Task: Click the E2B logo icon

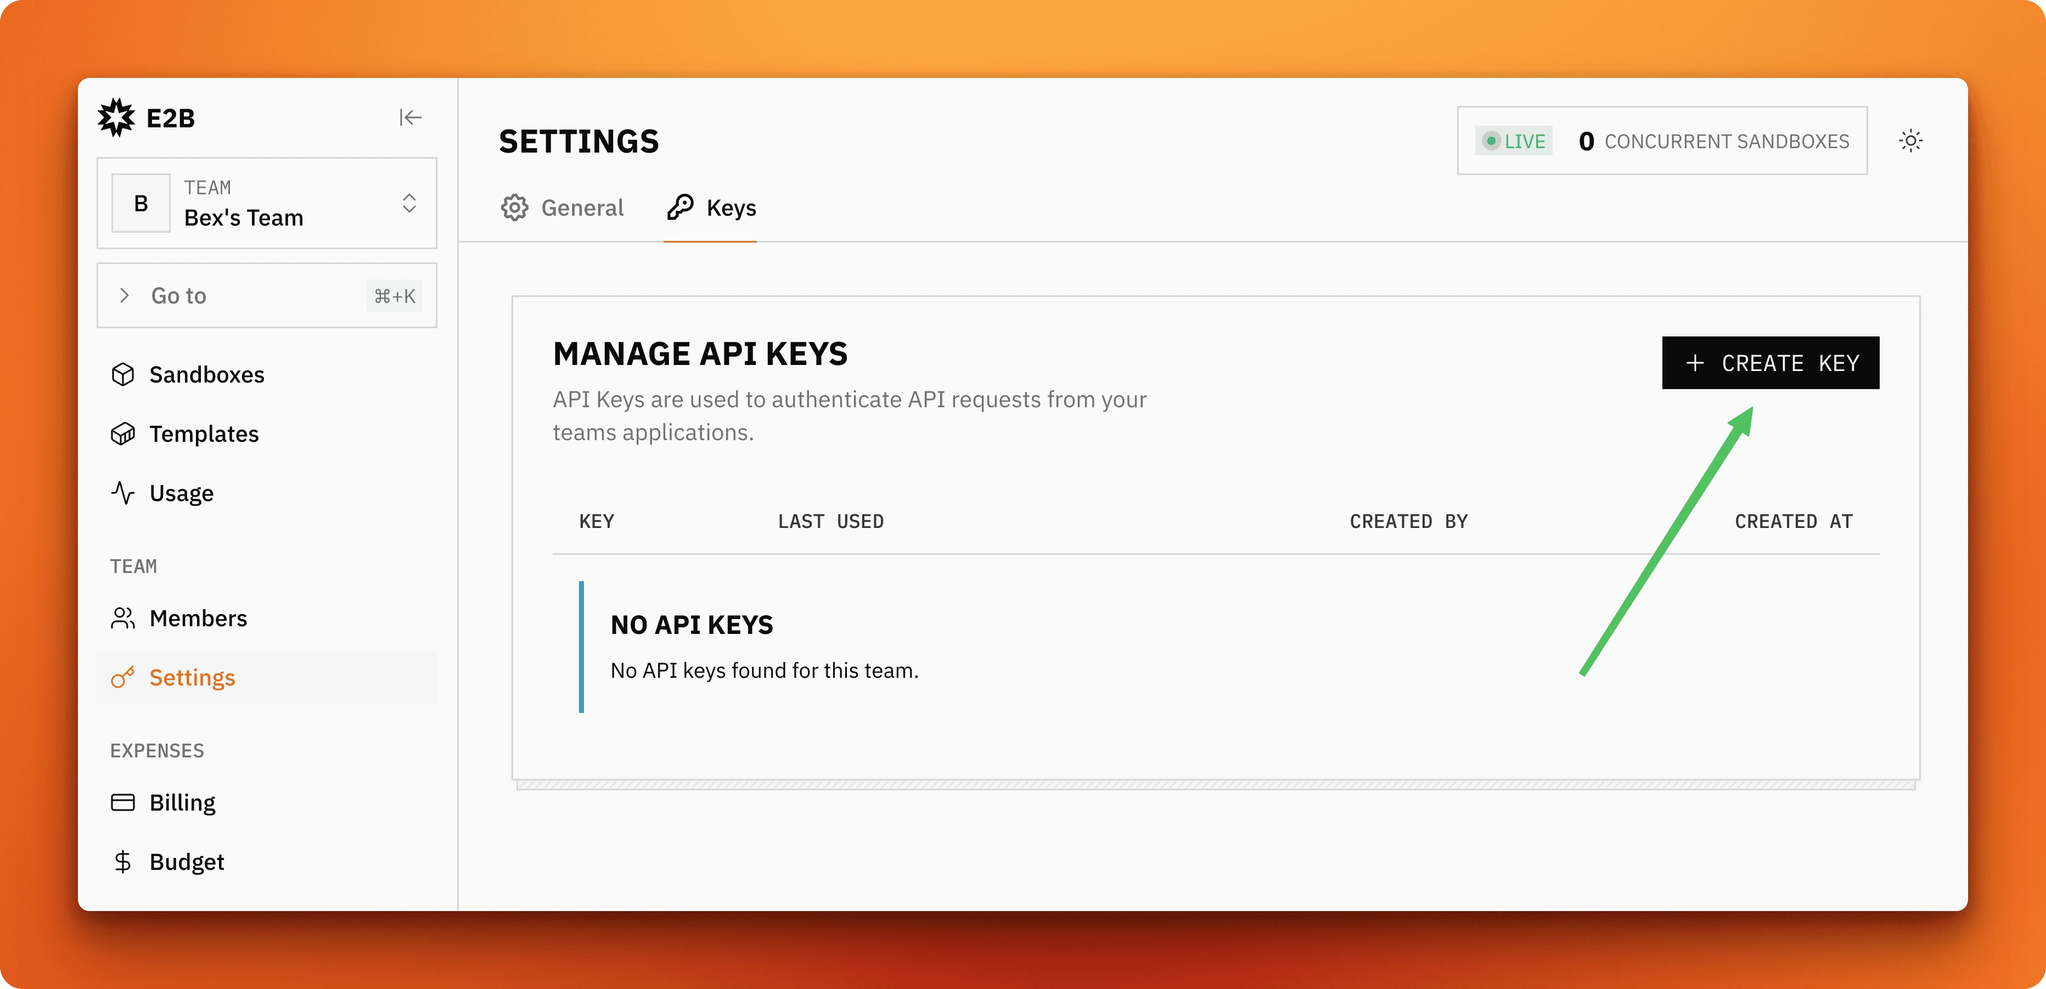Action: pyautogui.click(x=117, y=117)
